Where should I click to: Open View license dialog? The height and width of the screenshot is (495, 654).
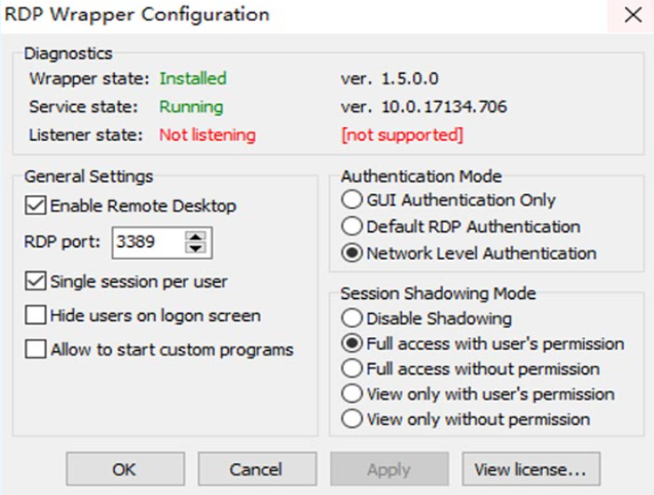tap(530, 470)
